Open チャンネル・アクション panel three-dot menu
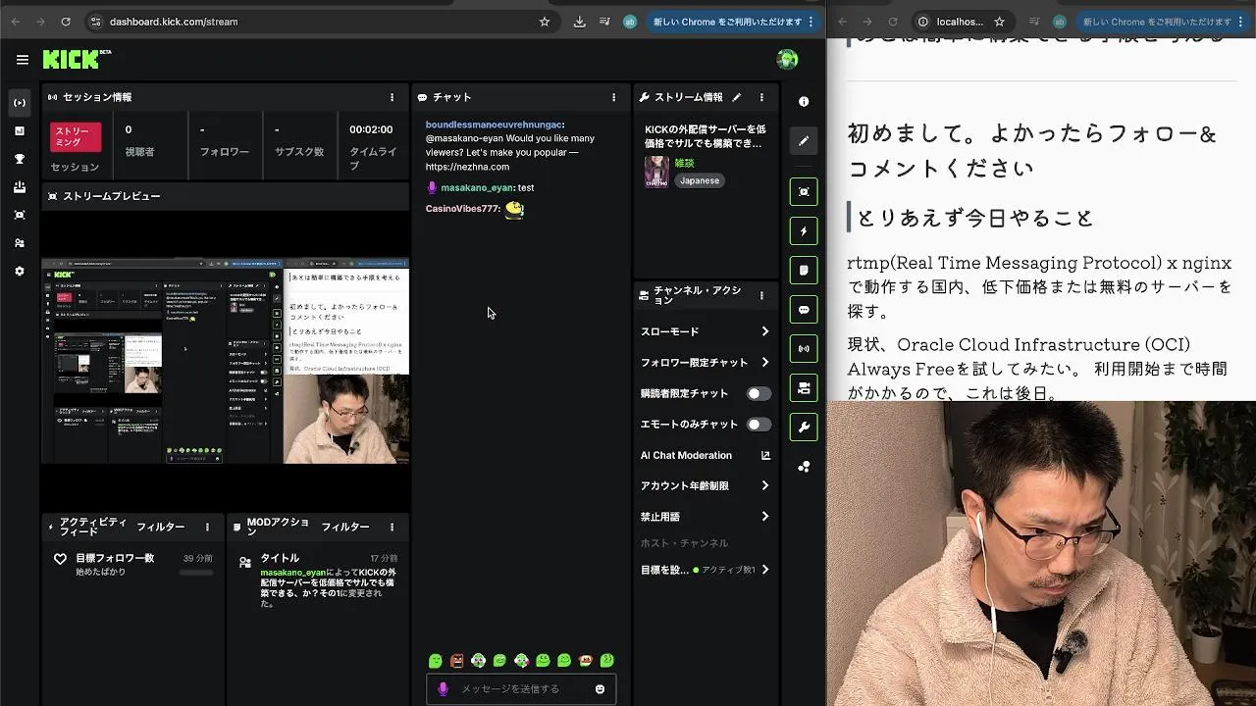The height and width of the screenshot is (706, 1256). point(761,295)
